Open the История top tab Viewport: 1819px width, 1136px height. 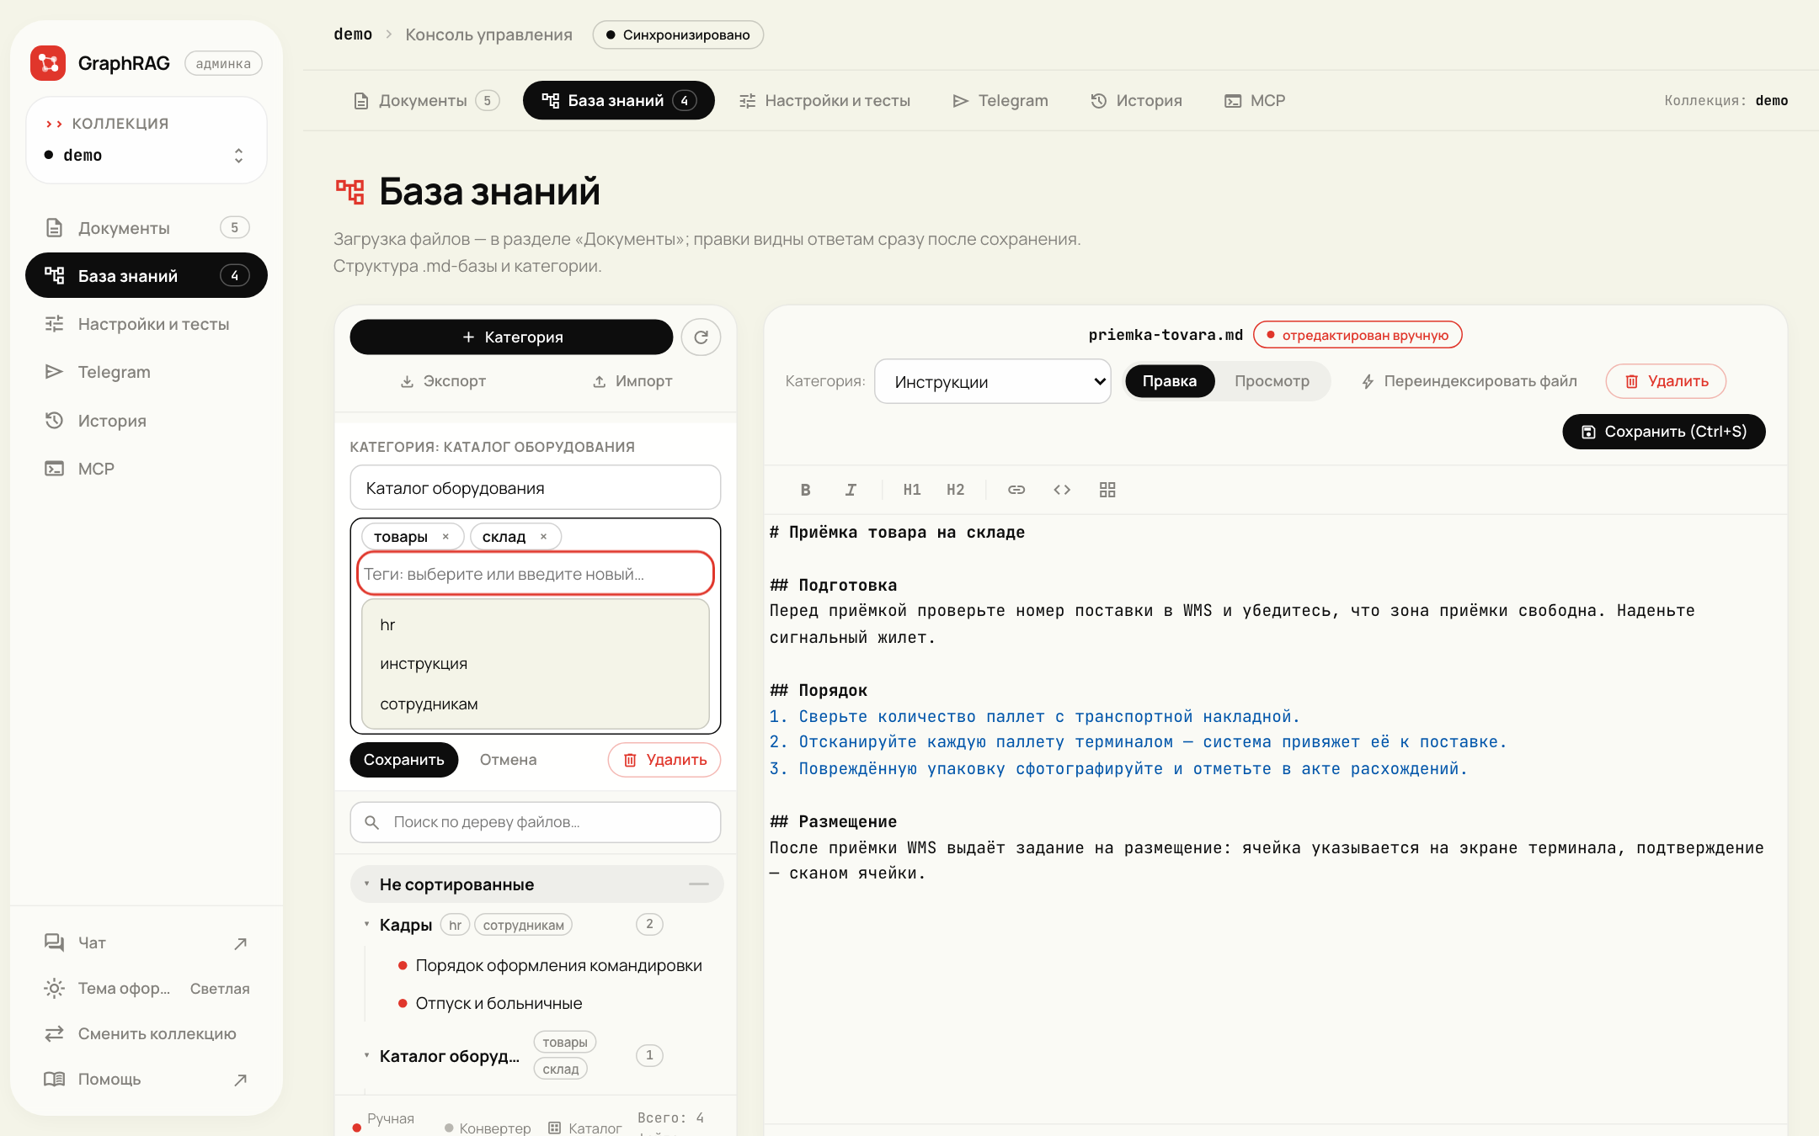[1137, 101]
